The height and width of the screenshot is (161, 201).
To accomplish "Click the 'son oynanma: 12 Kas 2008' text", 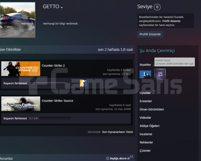I will click(113, 109).
